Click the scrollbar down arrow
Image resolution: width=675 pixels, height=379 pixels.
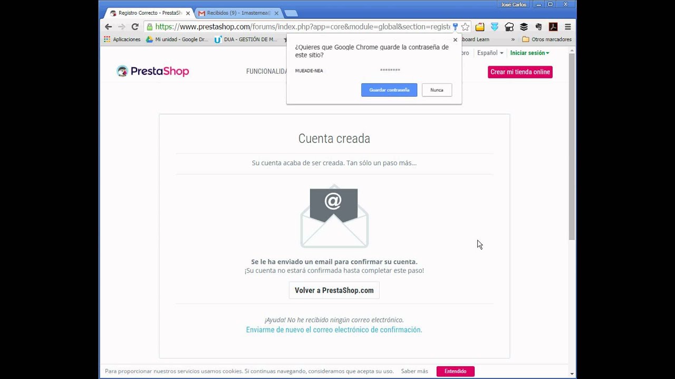click(x=572, y=374)
